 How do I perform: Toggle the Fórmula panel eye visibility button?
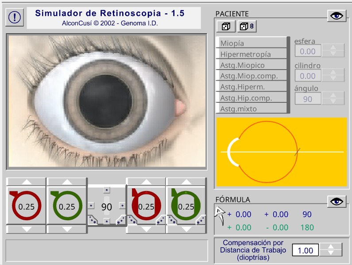click(x=337, y=202)
